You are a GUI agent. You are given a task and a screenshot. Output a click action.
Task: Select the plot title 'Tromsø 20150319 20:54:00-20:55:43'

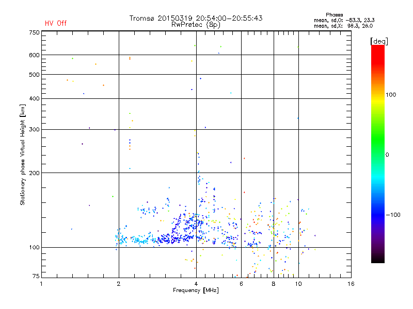point(196,18)
